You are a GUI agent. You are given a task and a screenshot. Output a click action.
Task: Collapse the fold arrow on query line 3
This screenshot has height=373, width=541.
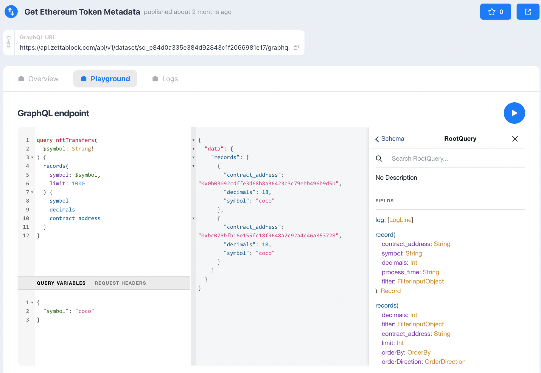32,157
